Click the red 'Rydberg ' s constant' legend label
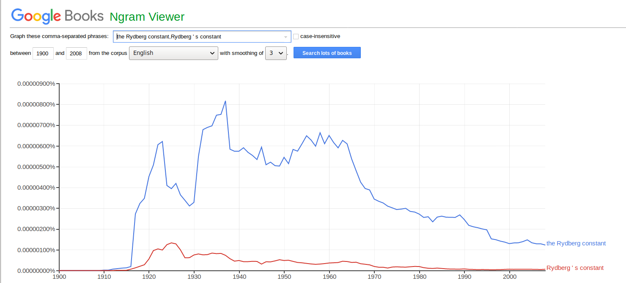Viewport: 626px width, 283px height. coord(575,268)
